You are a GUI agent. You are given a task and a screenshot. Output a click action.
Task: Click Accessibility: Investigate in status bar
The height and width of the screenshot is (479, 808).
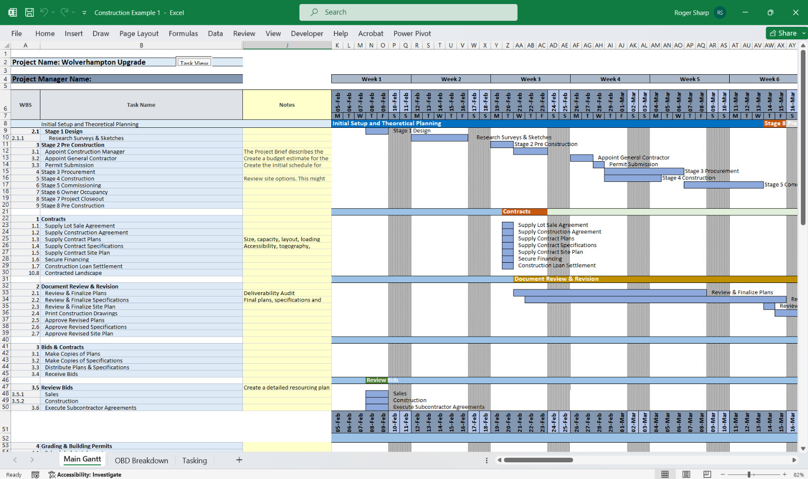(x=85, y=474)
